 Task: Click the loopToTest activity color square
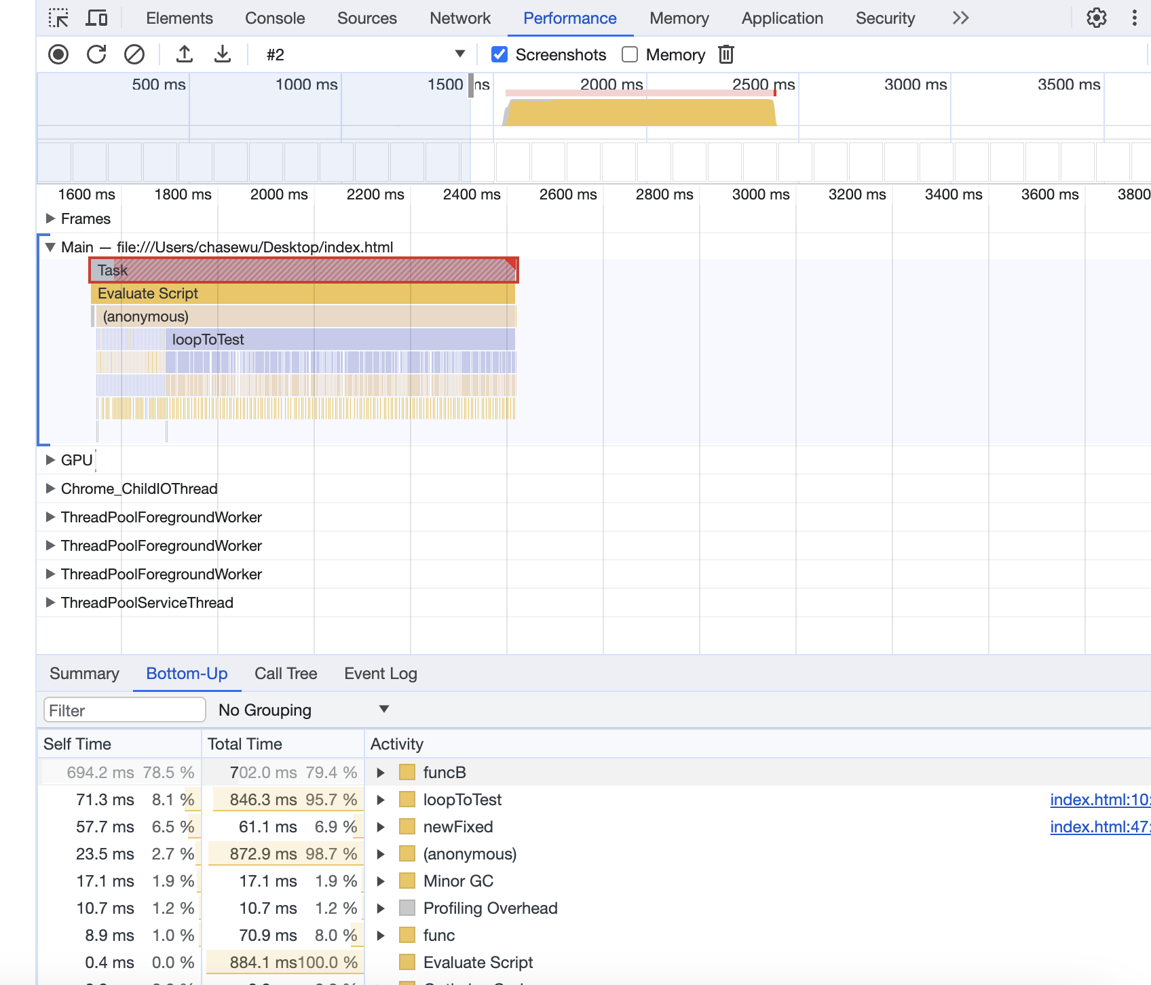pos(407,799)
